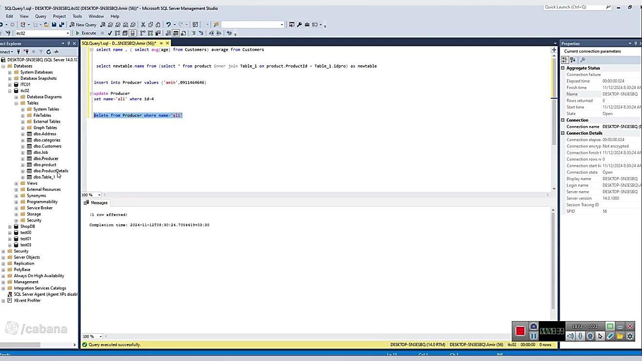Run the query with Execute
Viewport: 642px width, 361px height.
[x=86, y=33]
